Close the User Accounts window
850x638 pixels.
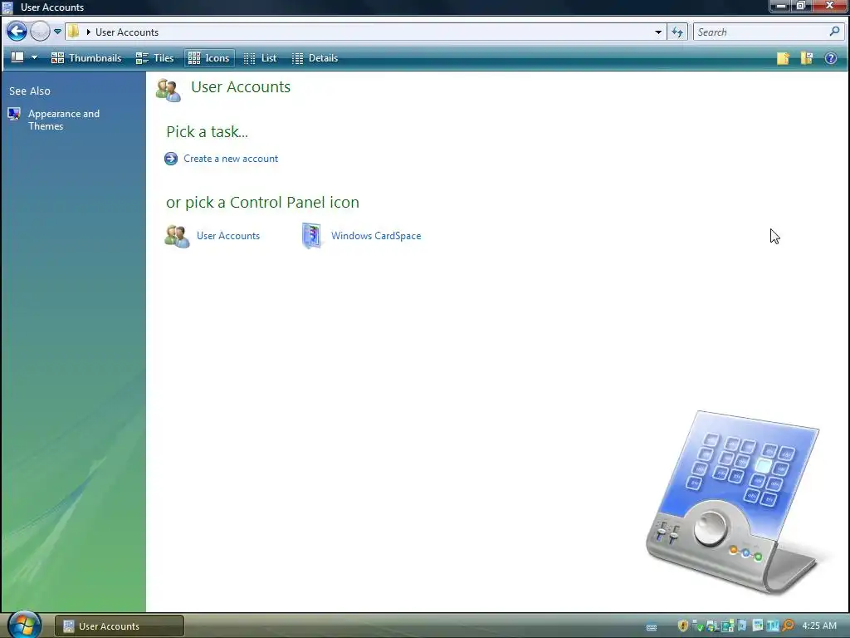(829, 6)
